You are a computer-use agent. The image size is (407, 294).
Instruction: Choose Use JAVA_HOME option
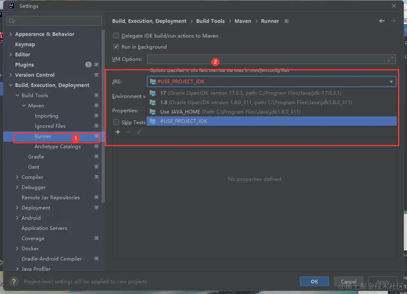tap(272, 112)
